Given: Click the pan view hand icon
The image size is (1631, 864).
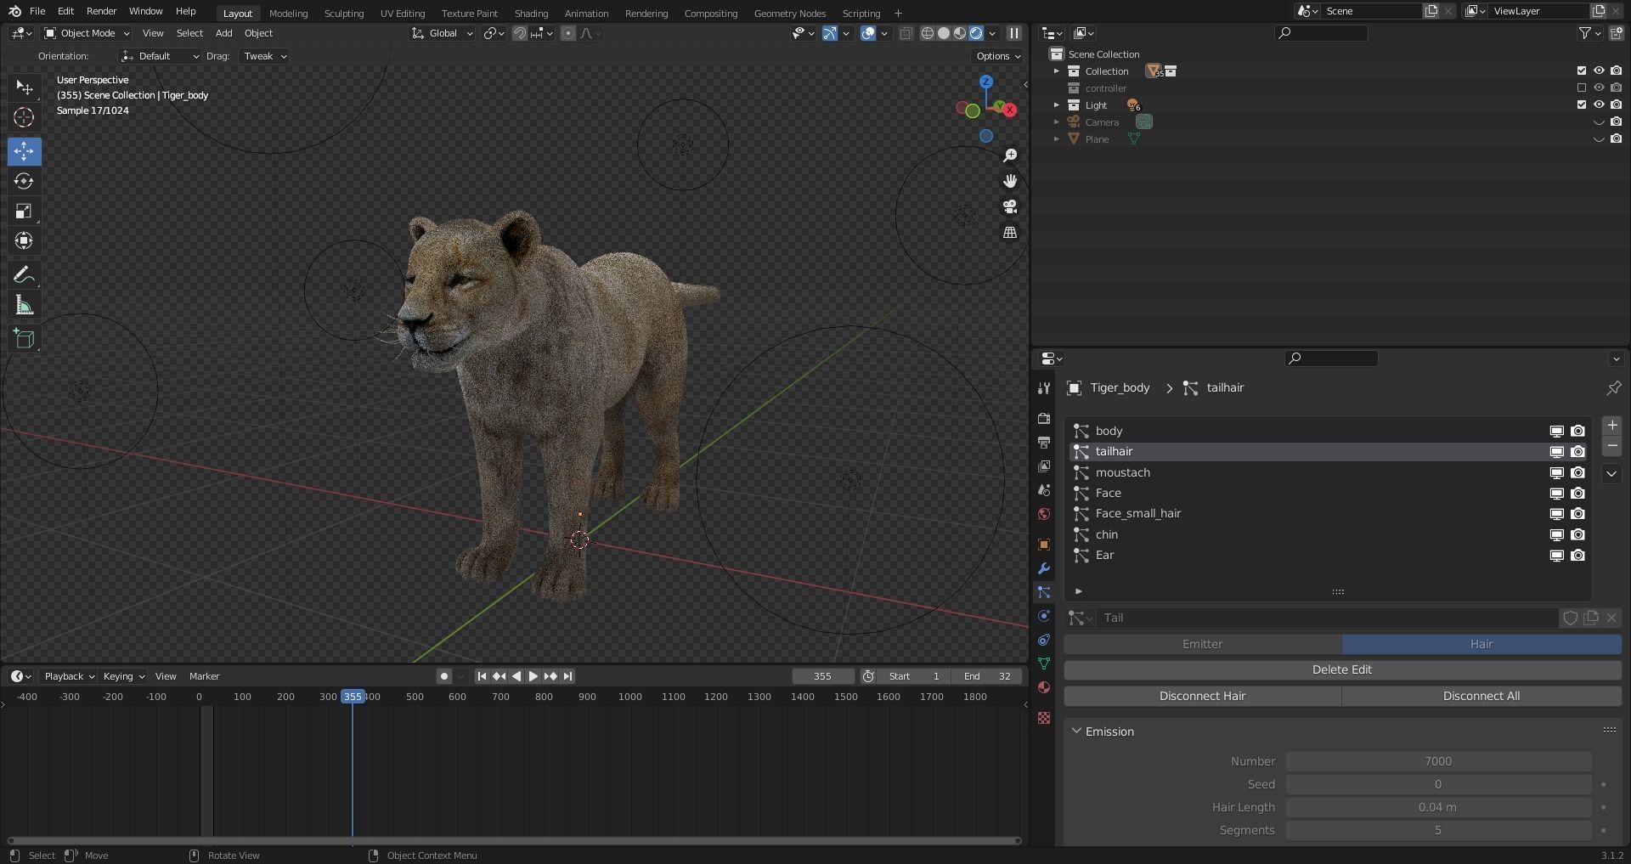Looking at the screenshot, I should point(1010,181).
